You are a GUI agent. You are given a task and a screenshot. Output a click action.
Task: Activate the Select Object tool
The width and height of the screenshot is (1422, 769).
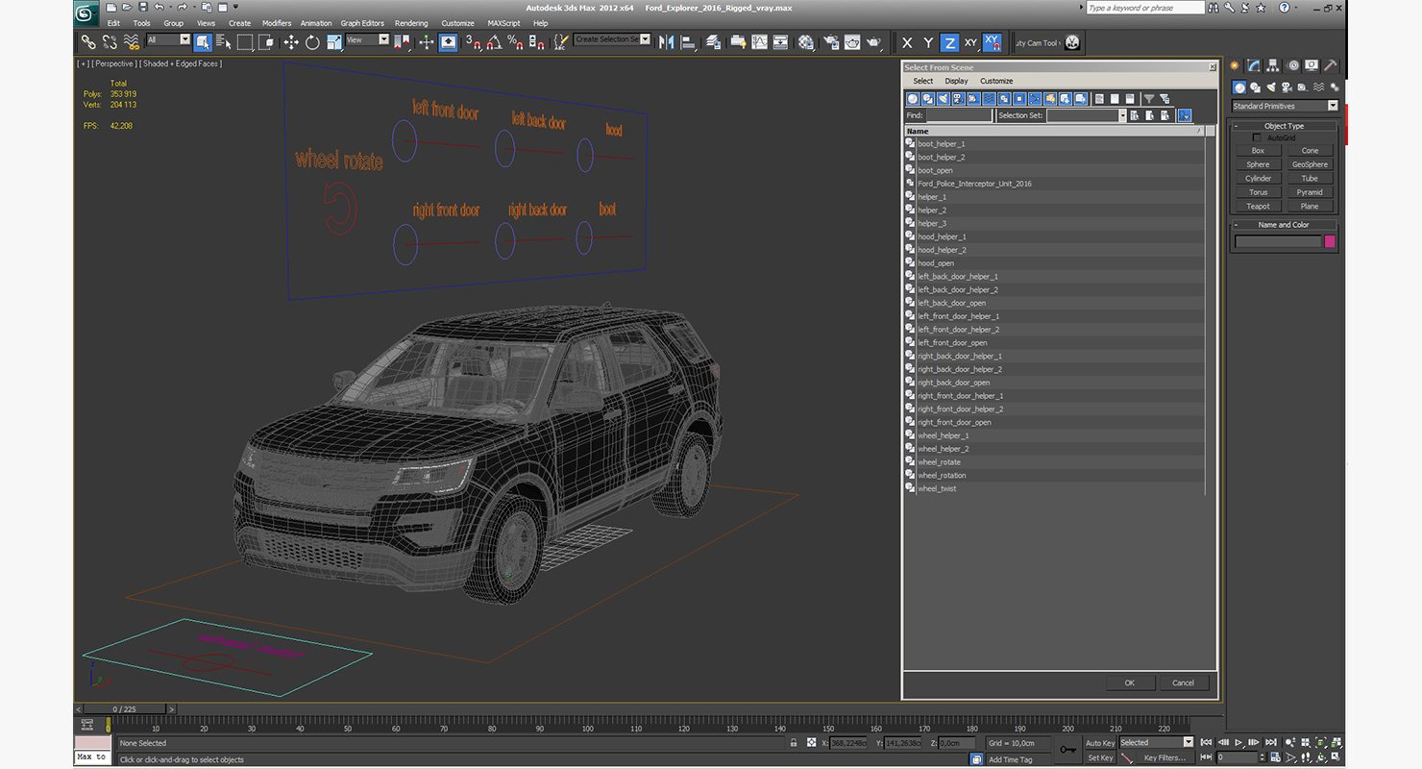(x=203, y=42)
